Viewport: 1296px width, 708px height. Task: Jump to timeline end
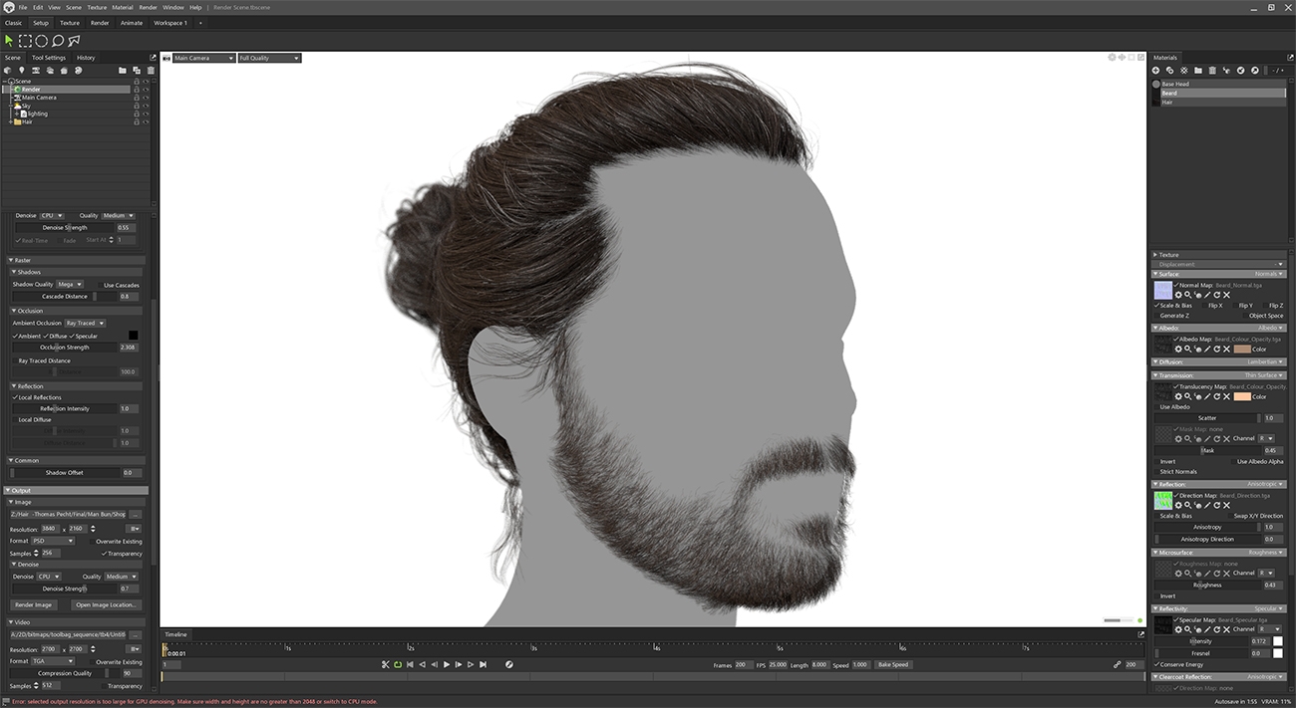[x=483, y=664]
